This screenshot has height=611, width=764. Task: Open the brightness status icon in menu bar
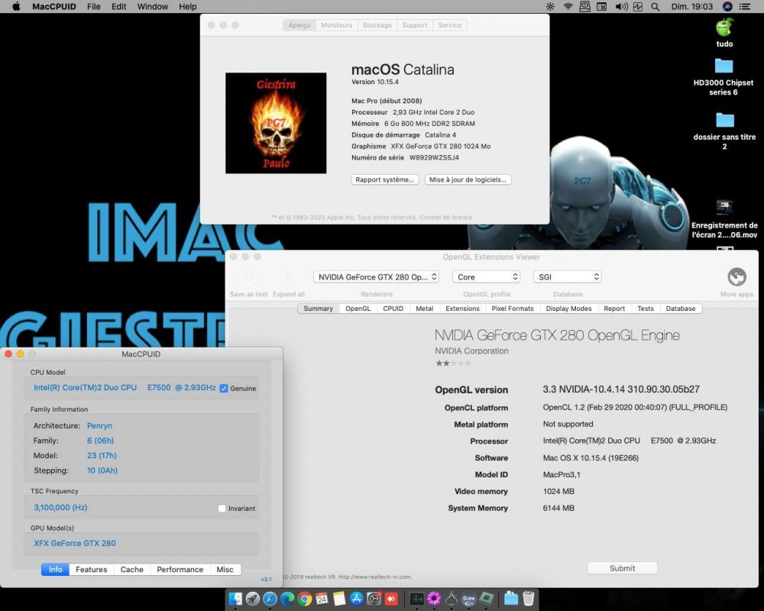tap(550, 6)
